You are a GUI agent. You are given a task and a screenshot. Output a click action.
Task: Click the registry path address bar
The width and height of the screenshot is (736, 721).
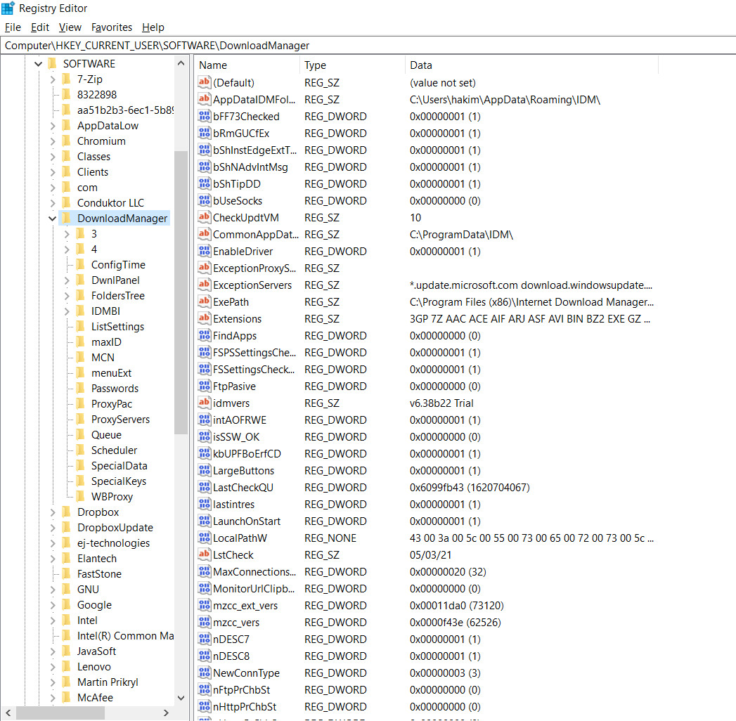click(x=368, y=46)
